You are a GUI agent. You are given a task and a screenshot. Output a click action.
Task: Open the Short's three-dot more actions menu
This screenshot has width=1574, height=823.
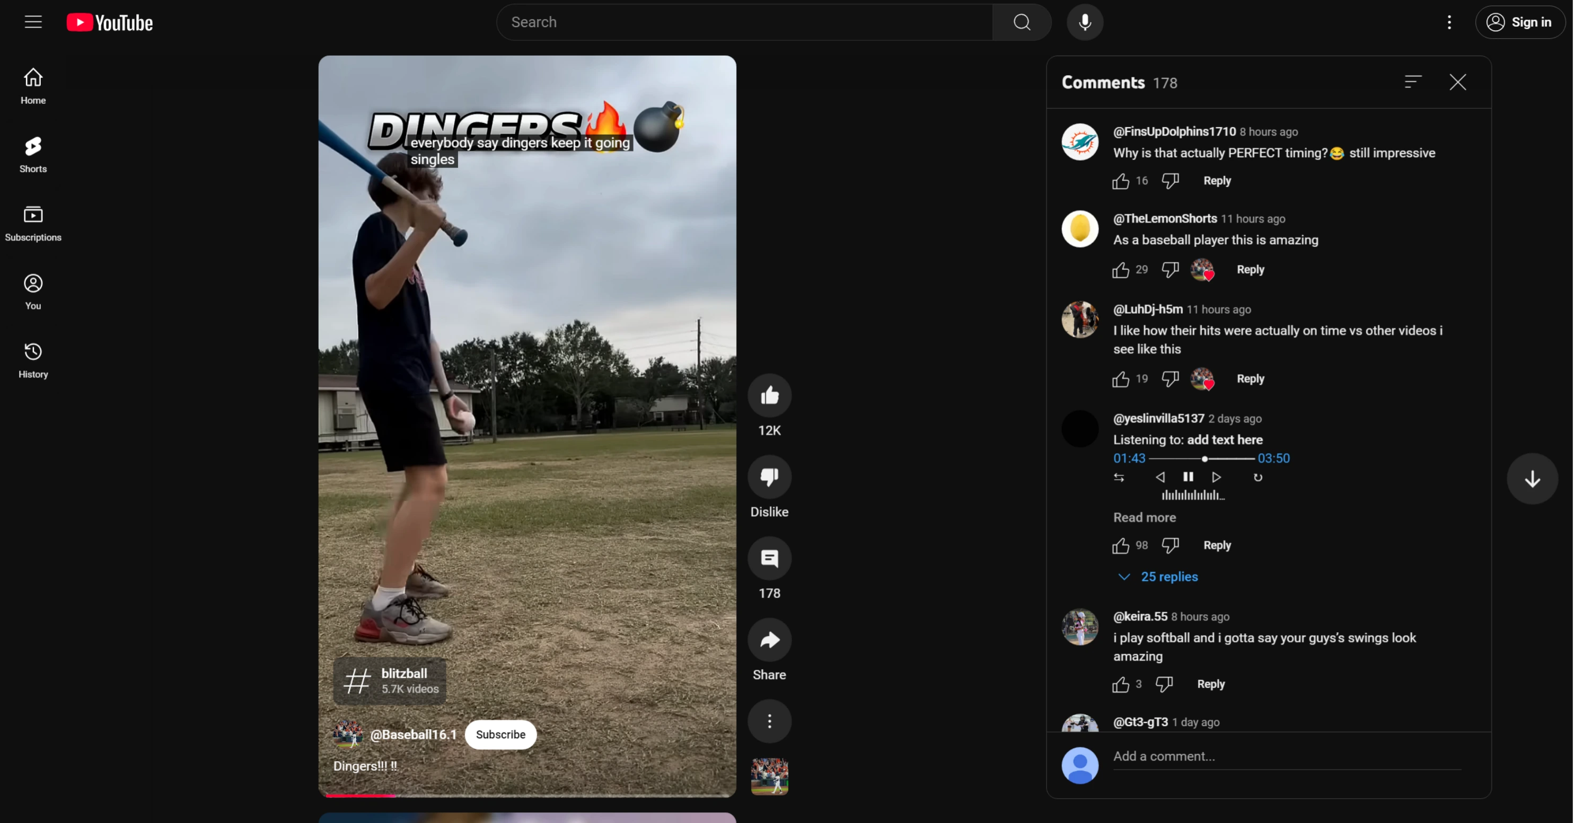(769, 721)
